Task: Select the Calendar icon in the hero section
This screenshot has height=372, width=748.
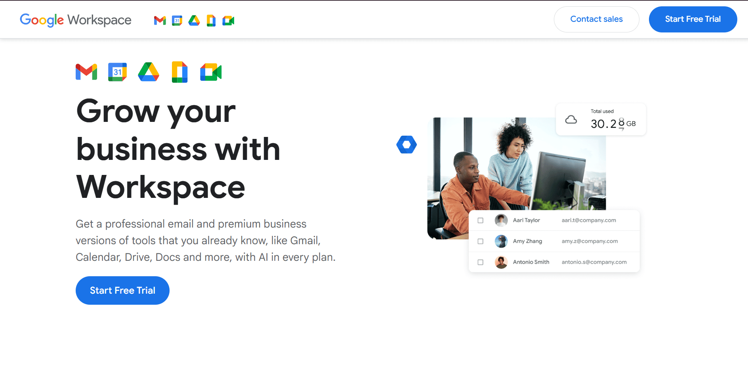Action: (x=117, y=72)
